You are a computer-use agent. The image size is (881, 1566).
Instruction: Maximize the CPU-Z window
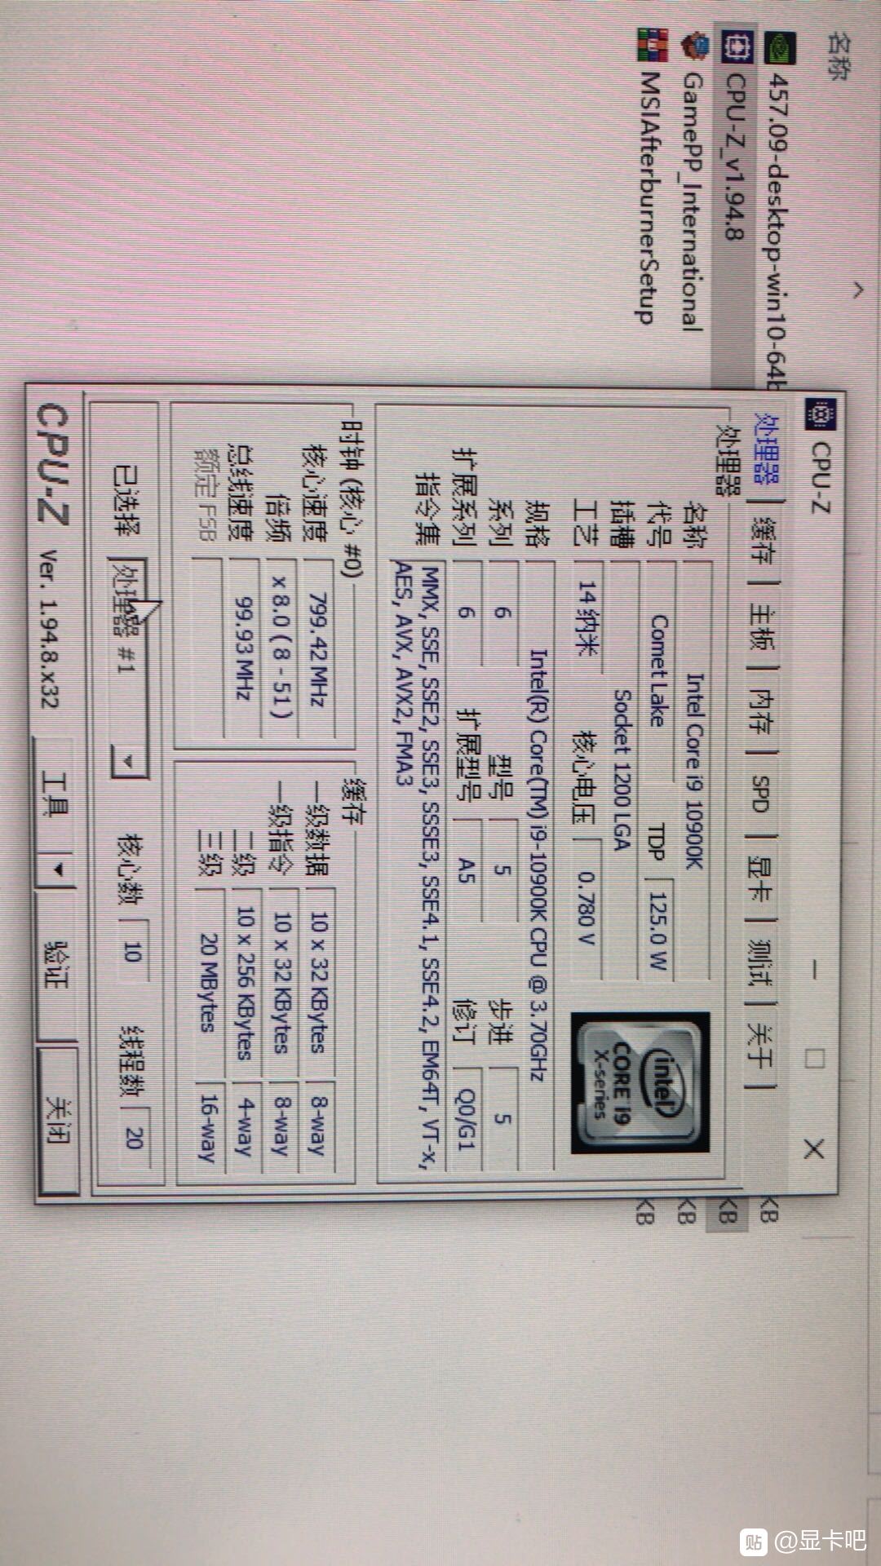click(x=814, y=1058)
